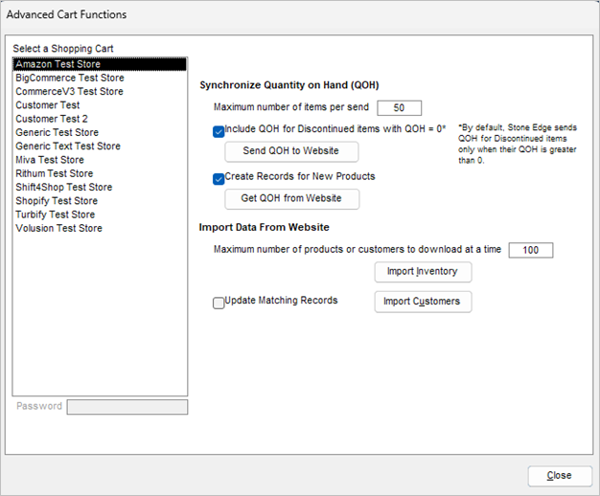This screenshot has width=600, height=496.
Task: Close the Advanced Cart Functions dialog
Action: tap(560, 476)
